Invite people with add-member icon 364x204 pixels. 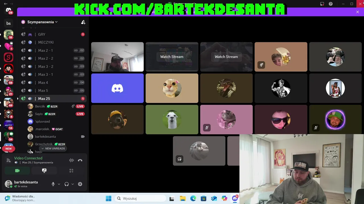click(83, 22)
